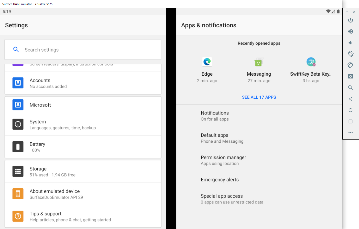Open the Notifications settings entry
The width and height of the screenshot is (359, 229).
[215, 116]
